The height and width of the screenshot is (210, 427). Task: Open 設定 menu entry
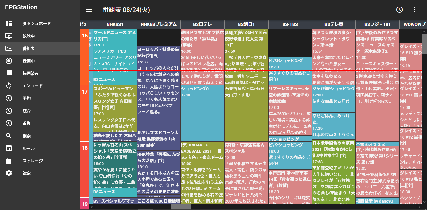[x=40, y=173]
